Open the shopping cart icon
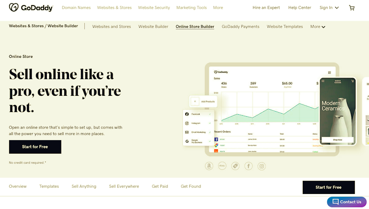 point(352,8)
